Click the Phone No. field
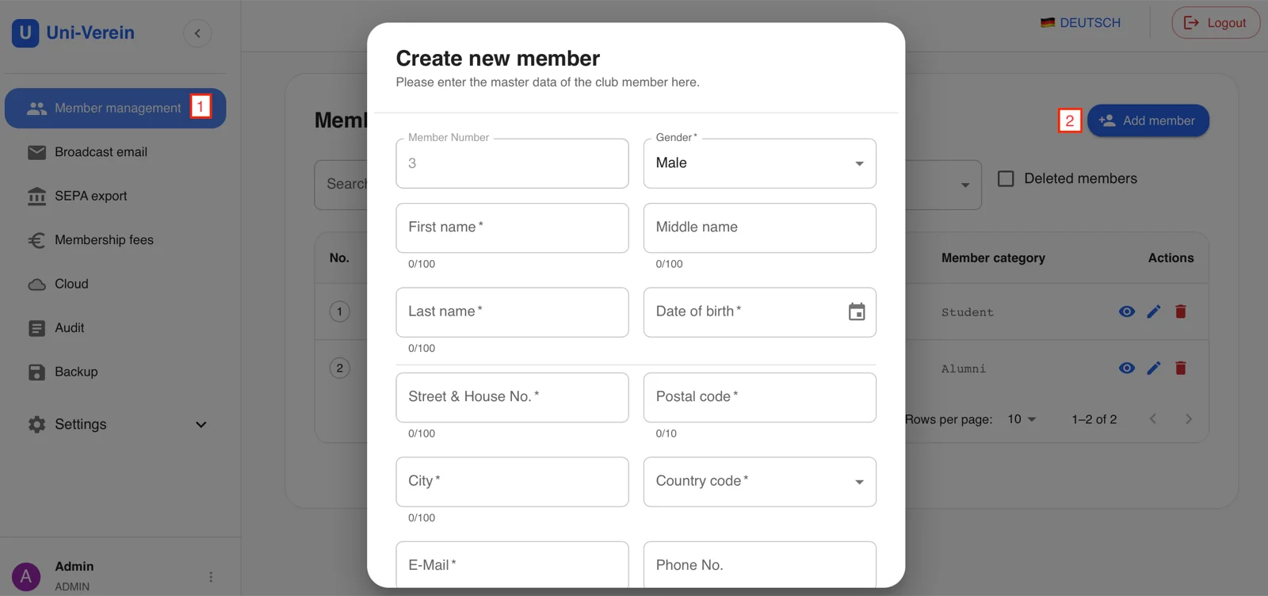 [760, 565]
